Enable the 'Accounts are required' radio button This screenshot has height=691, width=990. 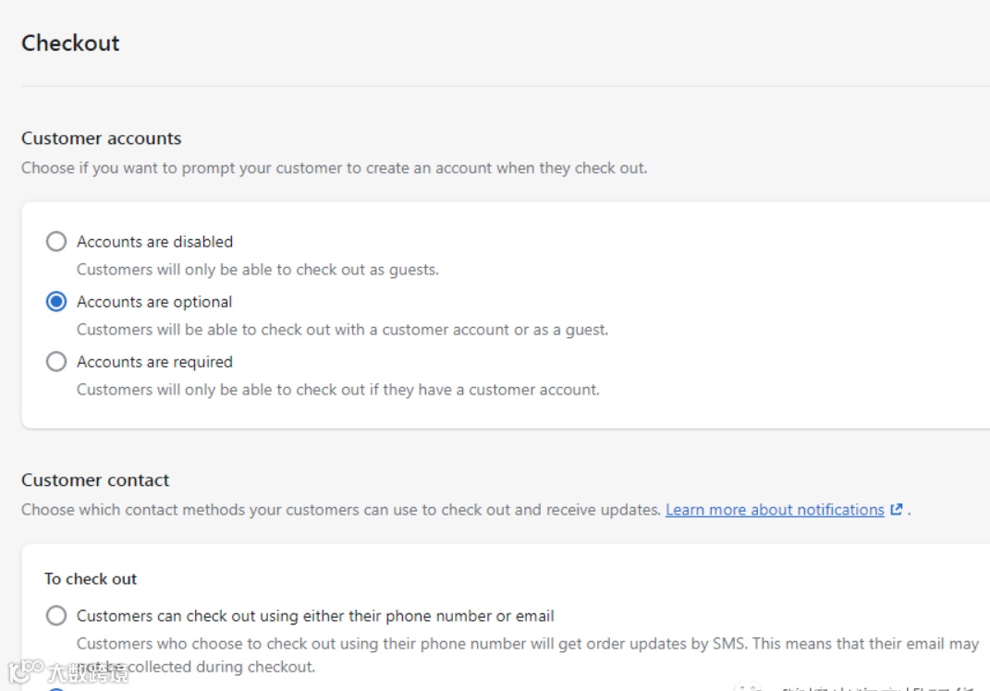[x=56, y=362]
